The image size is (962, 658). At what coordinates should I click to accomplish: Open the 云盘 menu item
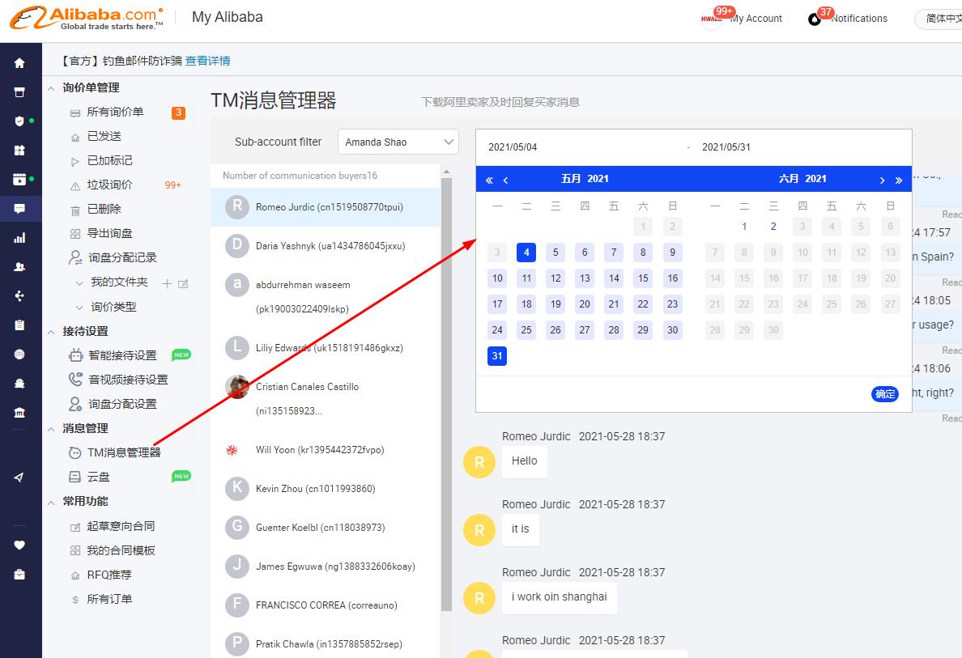click(x=98, y=477)
